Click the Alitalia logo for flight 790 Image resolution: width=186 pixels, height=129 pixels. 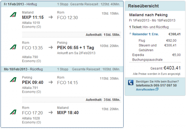(x=13, y=47)
